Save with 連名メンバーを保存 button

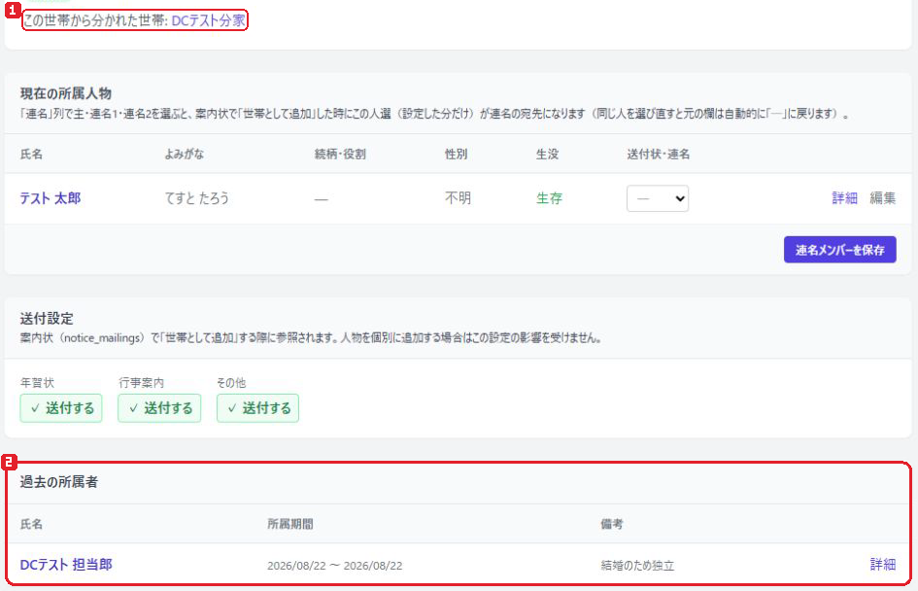click(840, 250)
